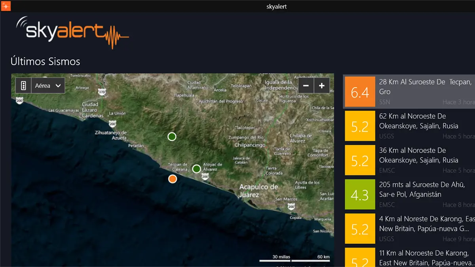Click the Acapulco de Juárez map label

[x=258, y=190]
